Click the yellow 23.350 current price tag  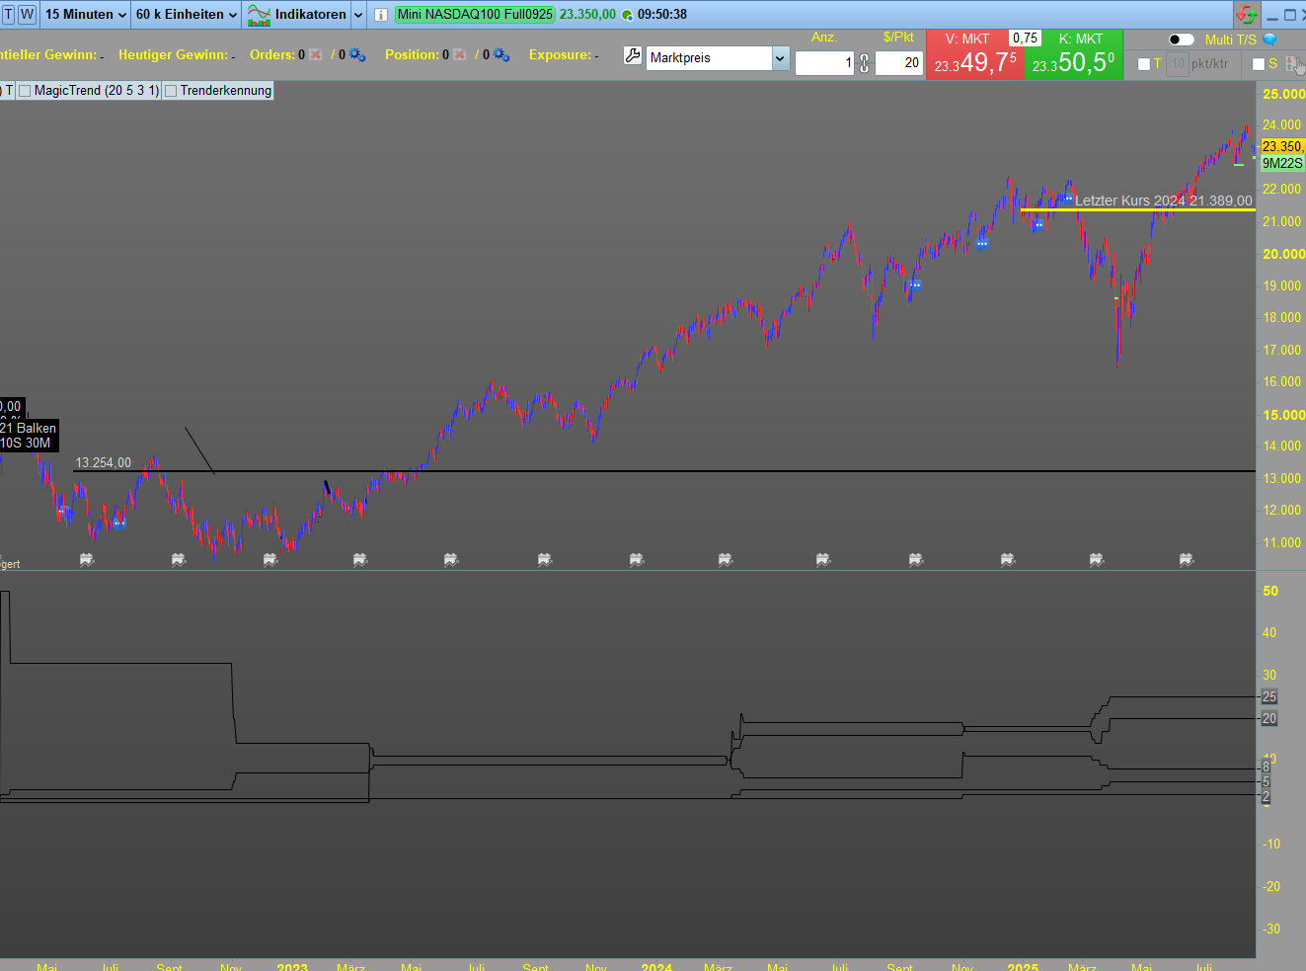point(1282,146)
